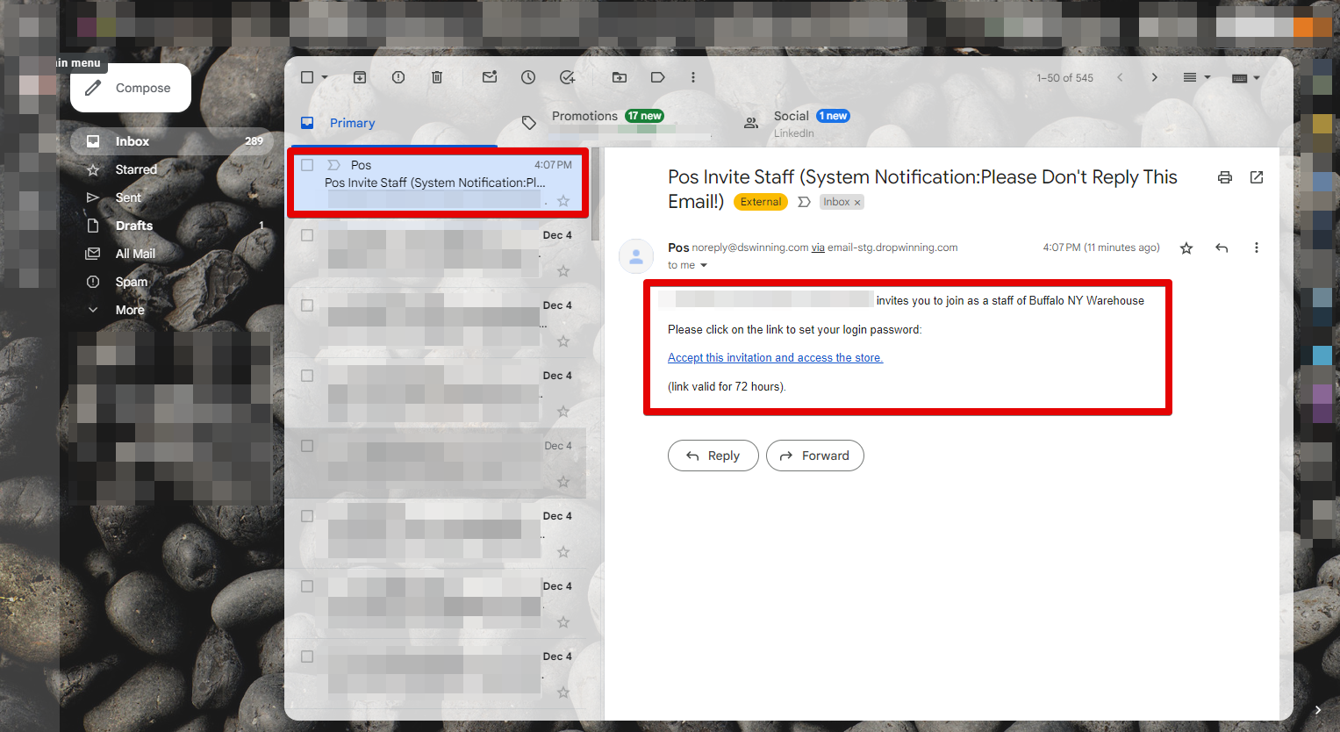Remove the Inbox label with x
Image resolution: width=1340 pixels, height=732 pixels.
tap(857, 203)
